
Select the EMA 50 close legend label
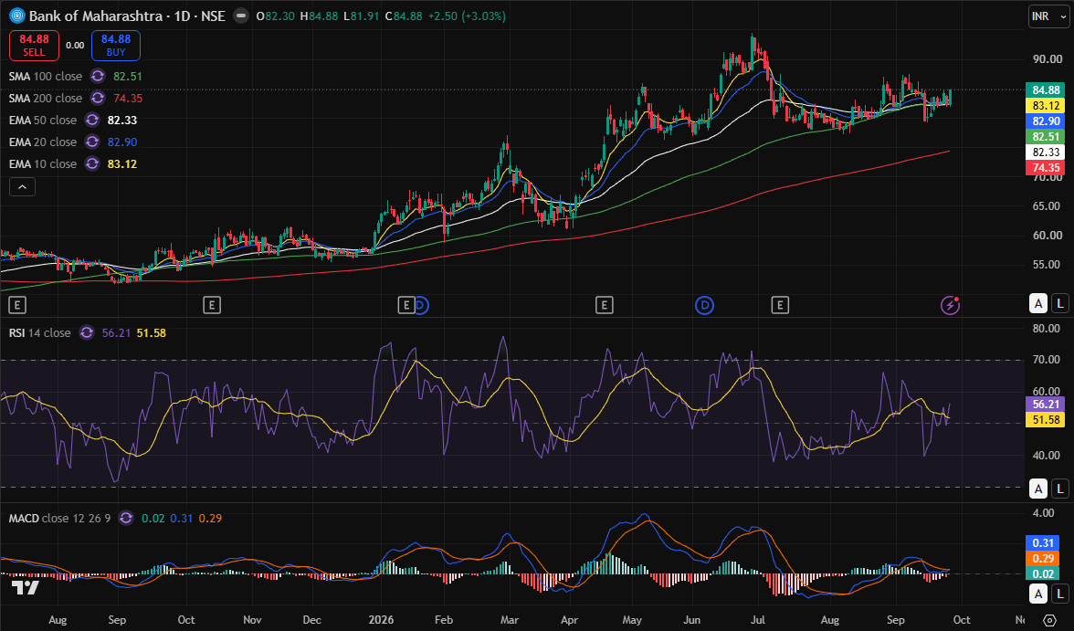[x=42, y=120]
